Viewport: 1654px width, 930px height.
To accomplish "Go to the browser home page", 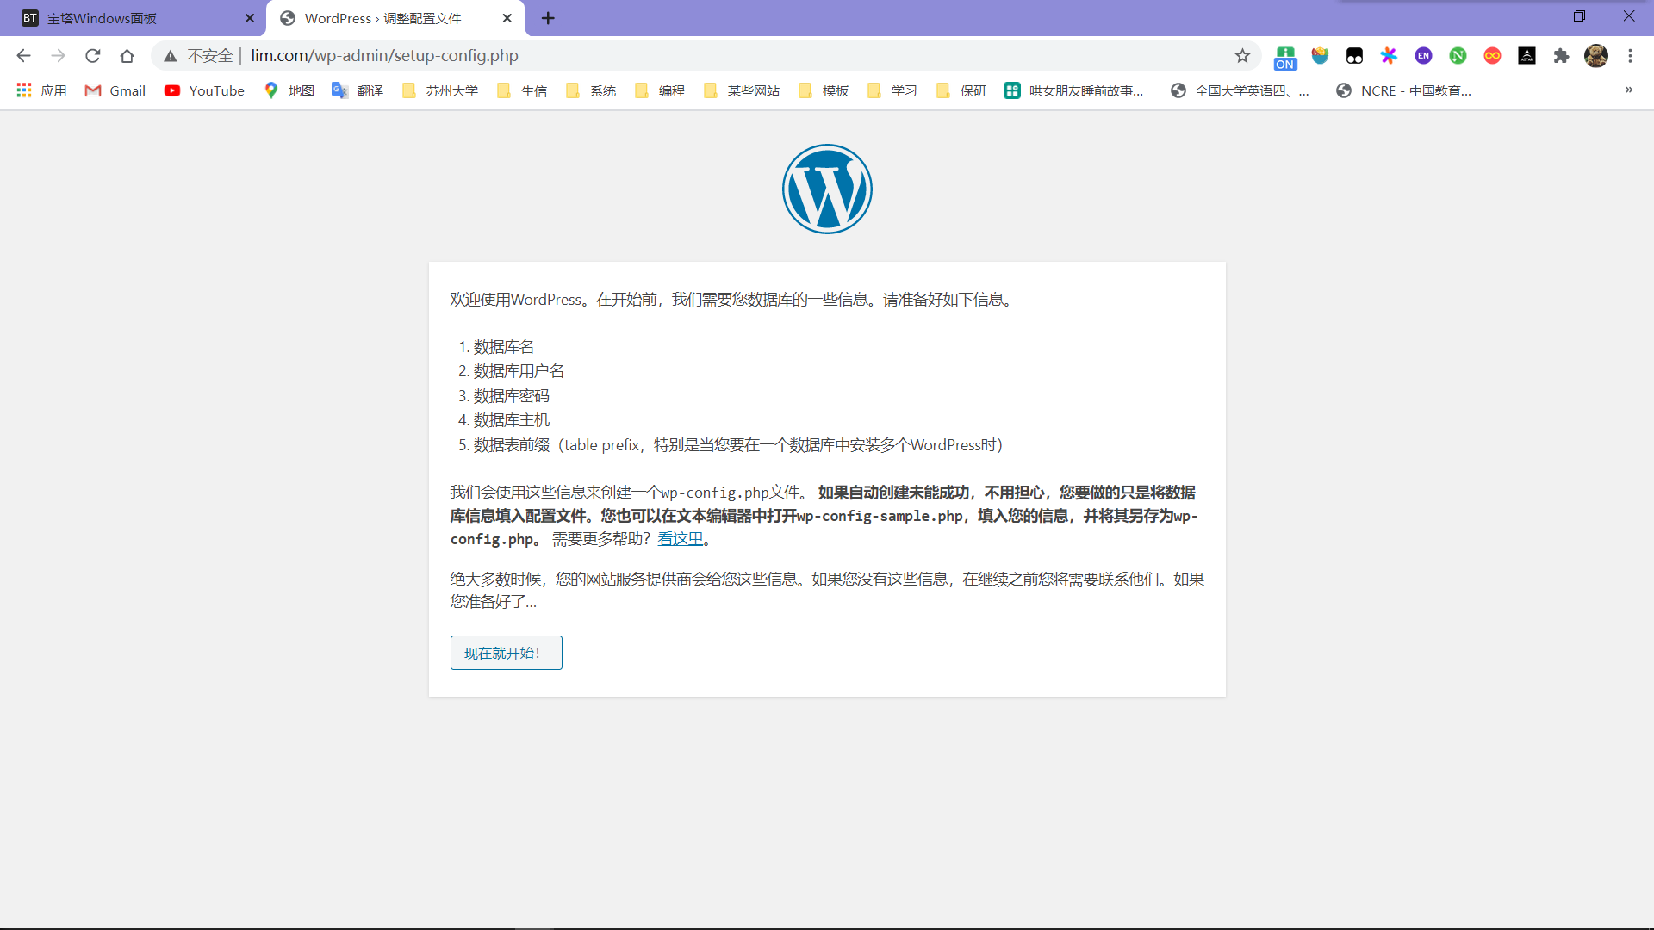I will coord(127,56).
